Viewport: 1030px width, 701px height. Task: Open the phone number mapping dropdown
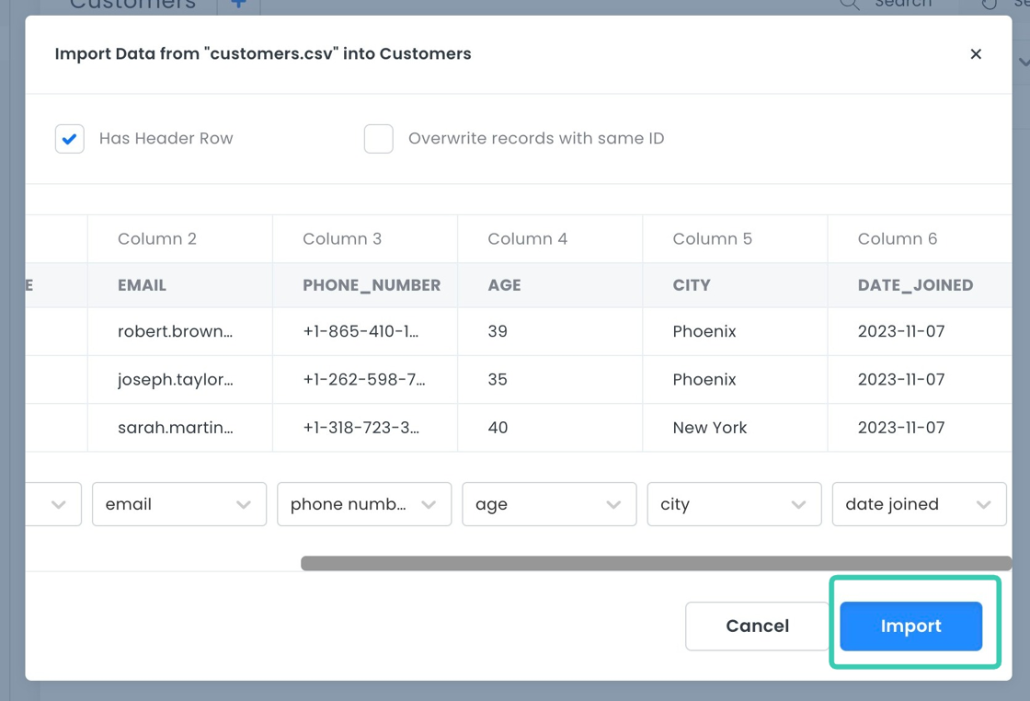[x=364, y=504]
